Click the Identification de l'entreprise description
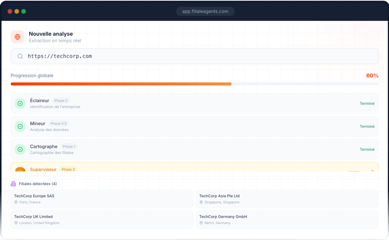 click(55, 107)
